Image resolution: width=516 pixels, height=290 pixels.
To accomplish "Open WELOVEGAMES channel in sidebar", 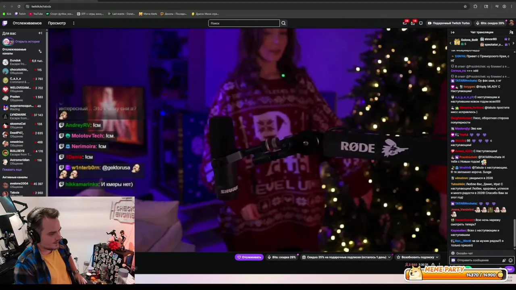I will coord(23,89).
